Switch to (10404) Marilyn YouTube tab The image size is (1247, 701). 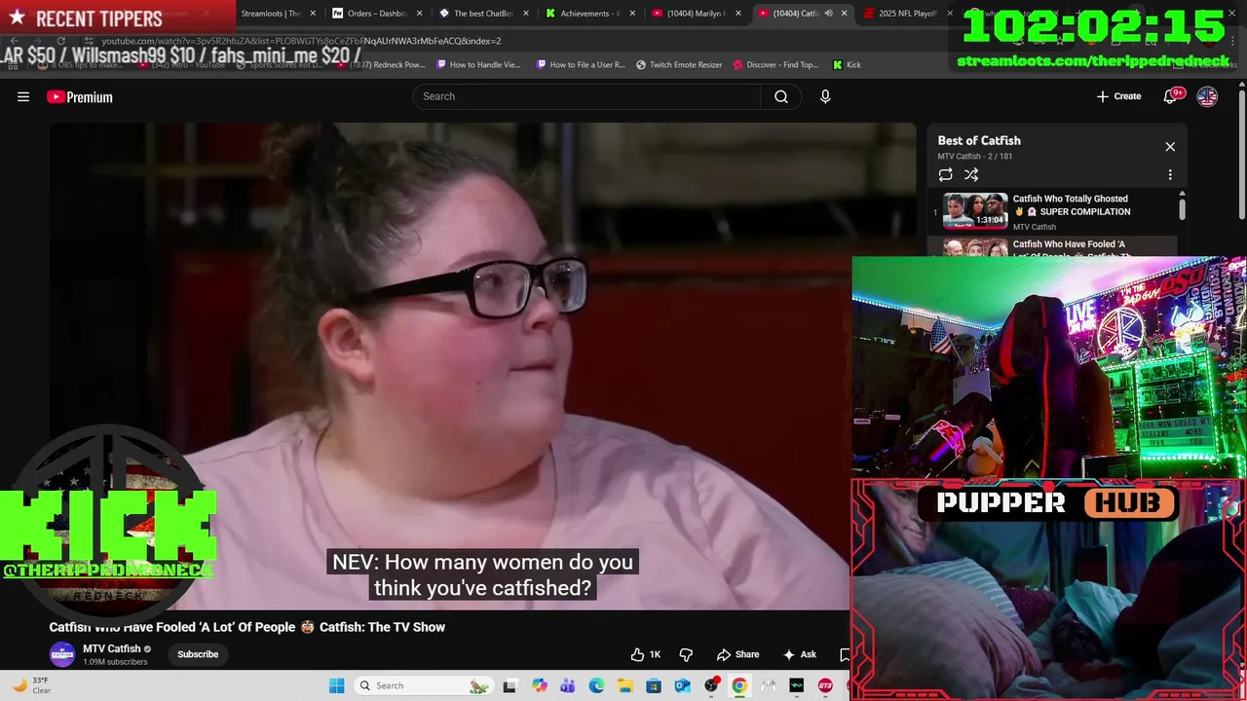click(698, 14)
